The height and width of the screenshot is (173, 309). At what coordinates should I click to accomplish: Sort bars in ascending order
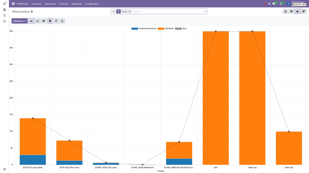point(62,21)
